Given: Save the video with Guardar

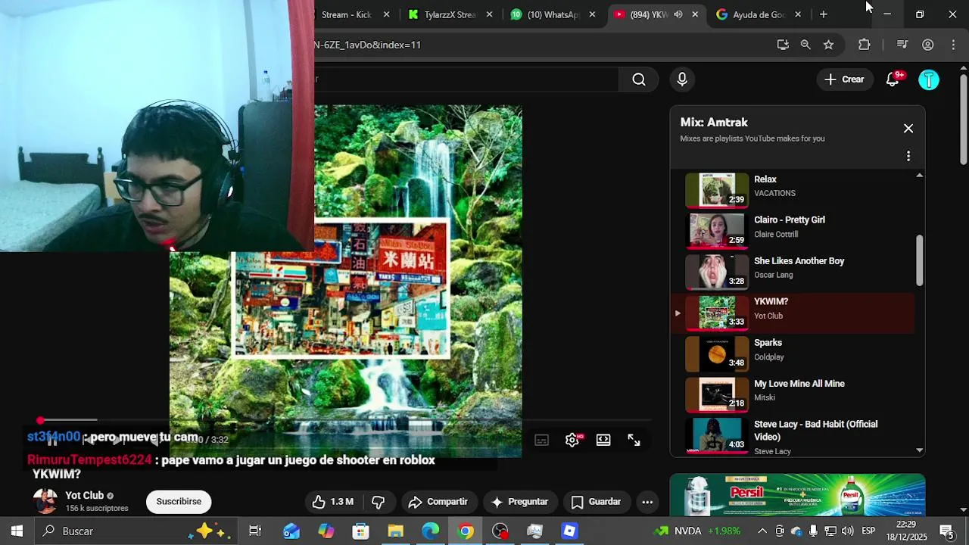Looking at the screenshot, I should point(596,502).
